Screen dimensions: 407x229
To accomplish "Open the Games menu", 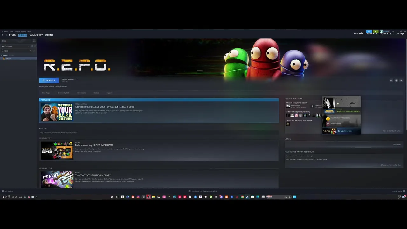I will [x=24, y=31].
